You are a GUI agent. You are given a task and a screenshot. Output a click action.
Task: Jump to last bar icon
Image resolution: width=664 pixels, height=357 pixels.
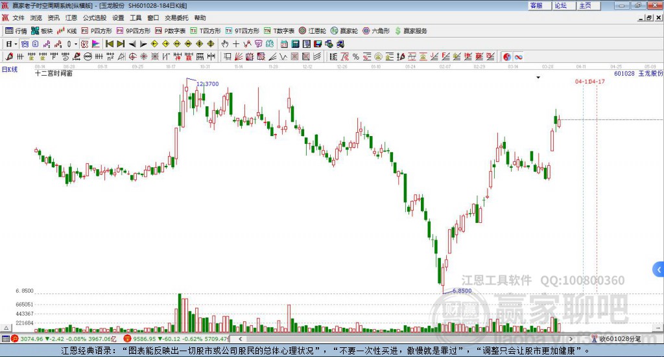tap(121, 44)
